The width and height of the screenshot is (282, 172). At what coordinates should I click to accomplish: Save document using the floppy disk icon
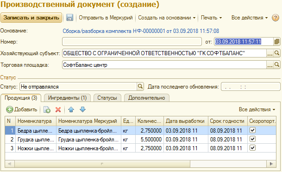coord(69,18)
